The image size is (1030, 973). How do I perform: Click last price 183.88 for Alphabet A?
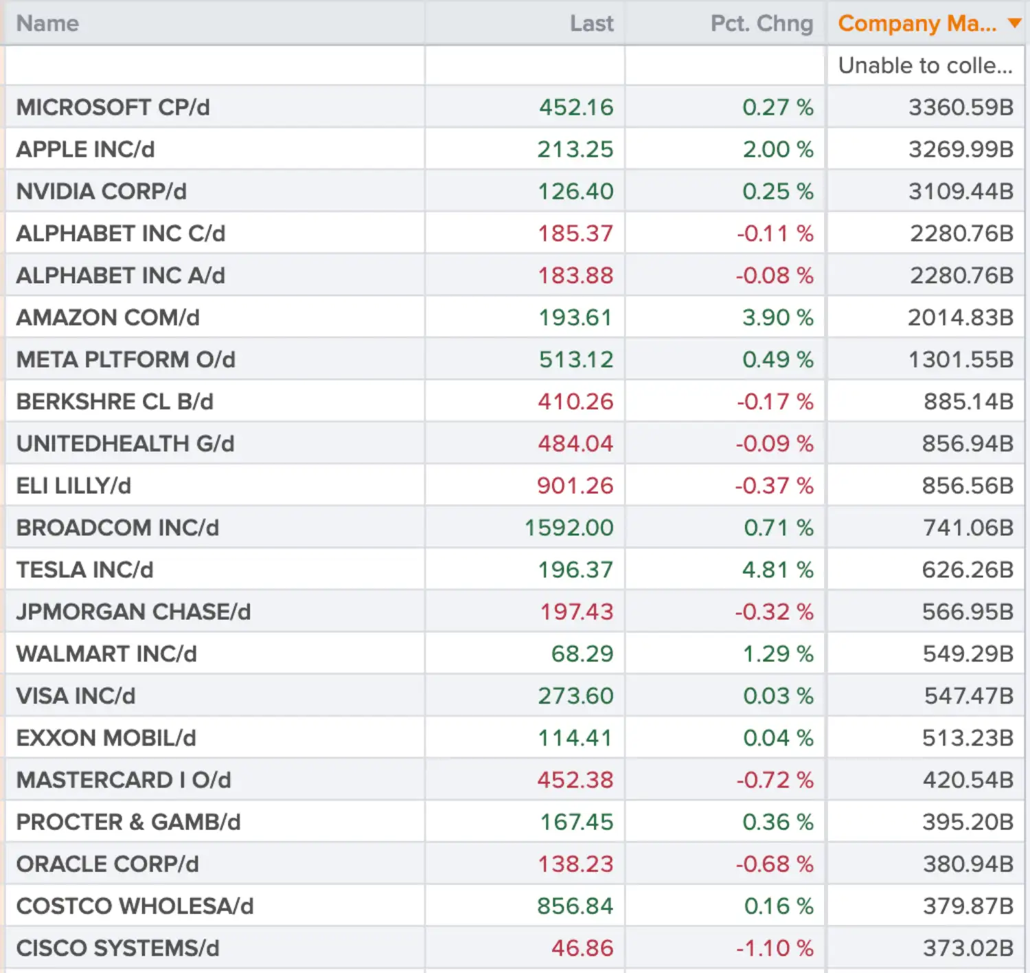pyautogui.click(x=575, y=276)
